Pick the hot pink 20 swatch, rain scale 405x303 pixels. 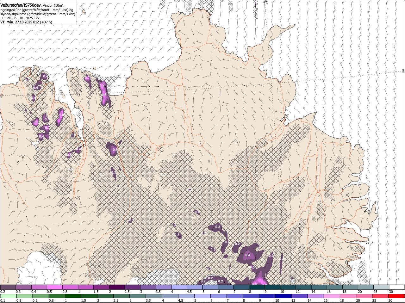click(364, 296)
